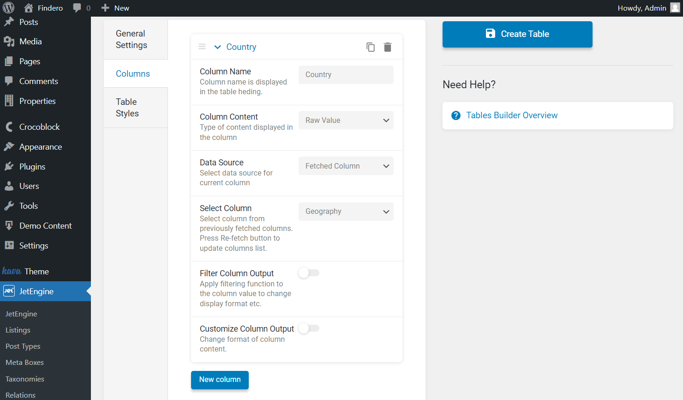The height and width of the screenshot is (400, 683).
Task: Click the duplicate column copy icon
Action: [370, 47]
